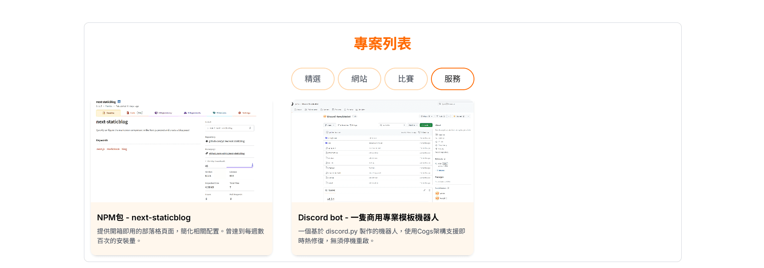Open the 比賽 projects tab

[x=406, y=79]
